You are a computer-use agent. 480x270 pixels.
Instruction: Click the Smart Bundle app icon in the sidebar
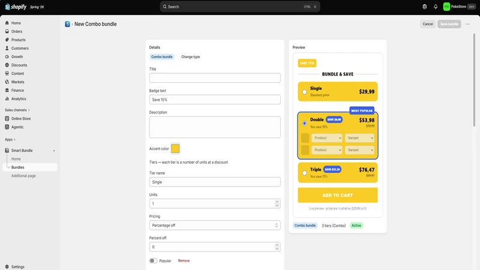click(x=7, y=151)
